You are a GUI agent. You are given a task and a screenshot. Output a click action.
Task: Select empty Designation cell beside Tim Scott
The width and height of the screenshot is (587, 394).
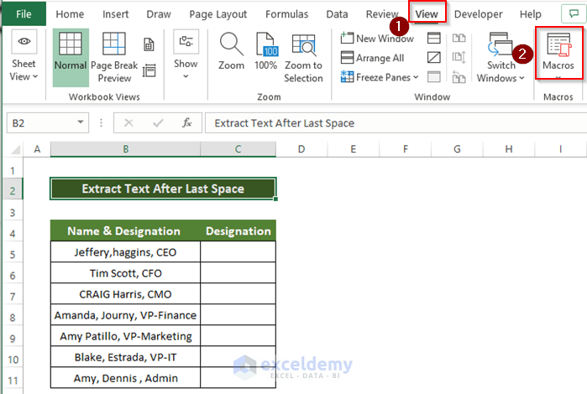tap(238, 273)
